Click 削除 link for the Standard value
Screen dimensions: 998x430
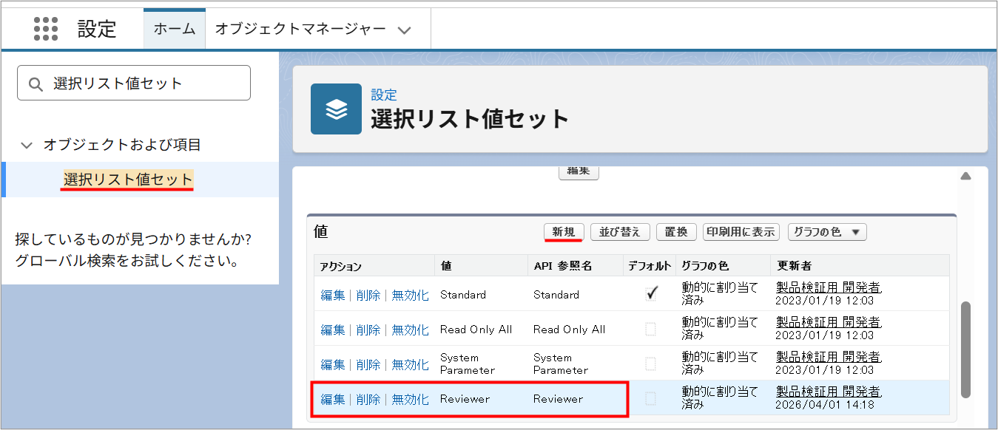pyautogui.click(x=368, y=293)
